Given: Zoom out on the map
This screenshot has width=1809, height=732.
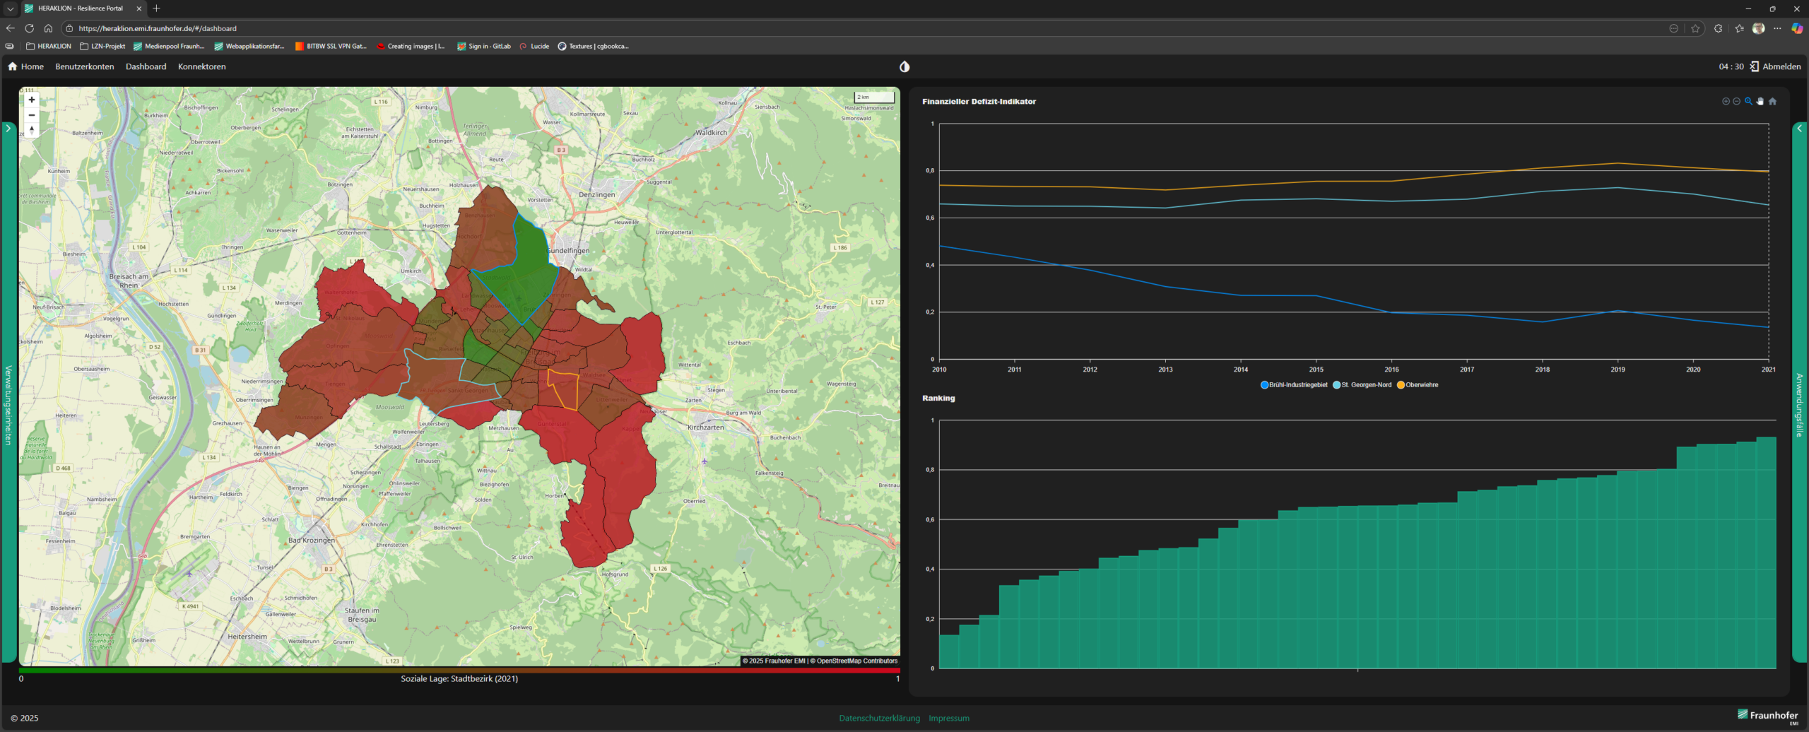Looking at the screenshot, I should (31, 115).
